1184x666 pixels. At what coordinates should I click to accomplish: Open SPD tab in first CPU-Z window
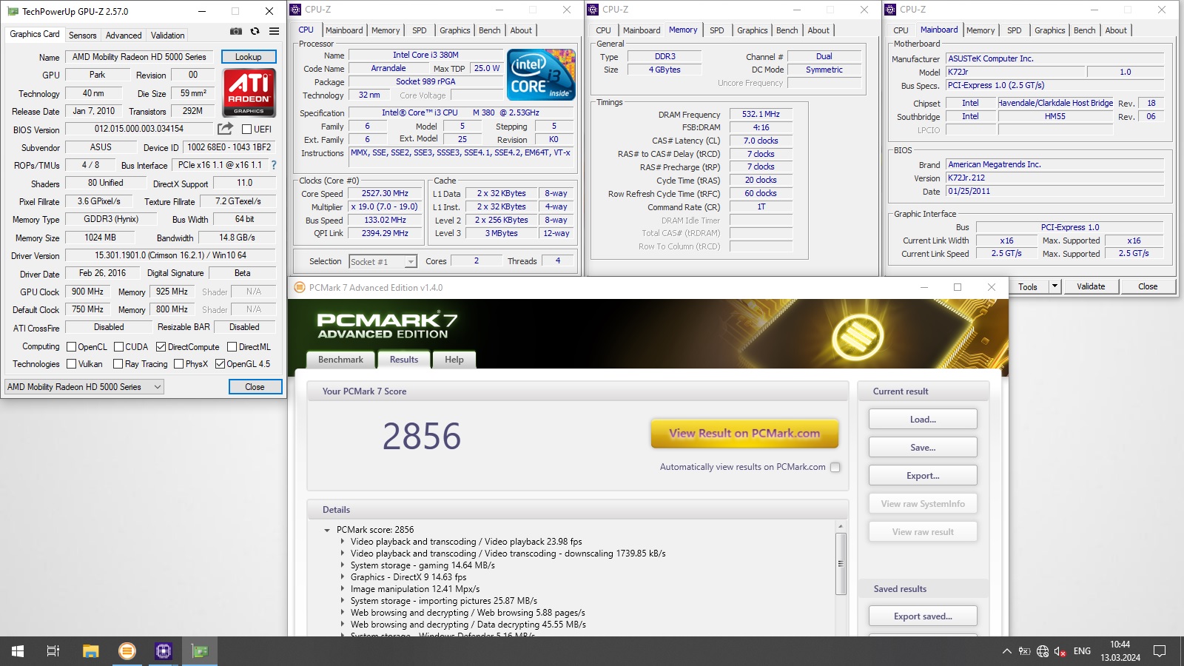pos(420,30)
